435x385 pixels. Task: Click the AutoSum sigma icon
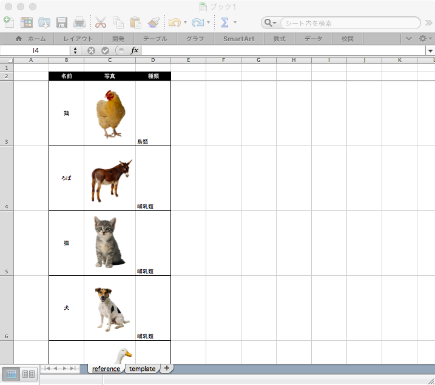224,22
